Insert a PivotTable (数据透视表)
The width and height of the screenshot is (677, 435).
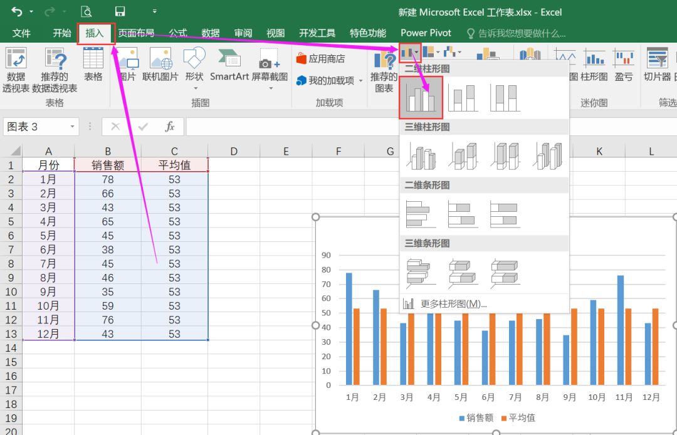(16, 70)
